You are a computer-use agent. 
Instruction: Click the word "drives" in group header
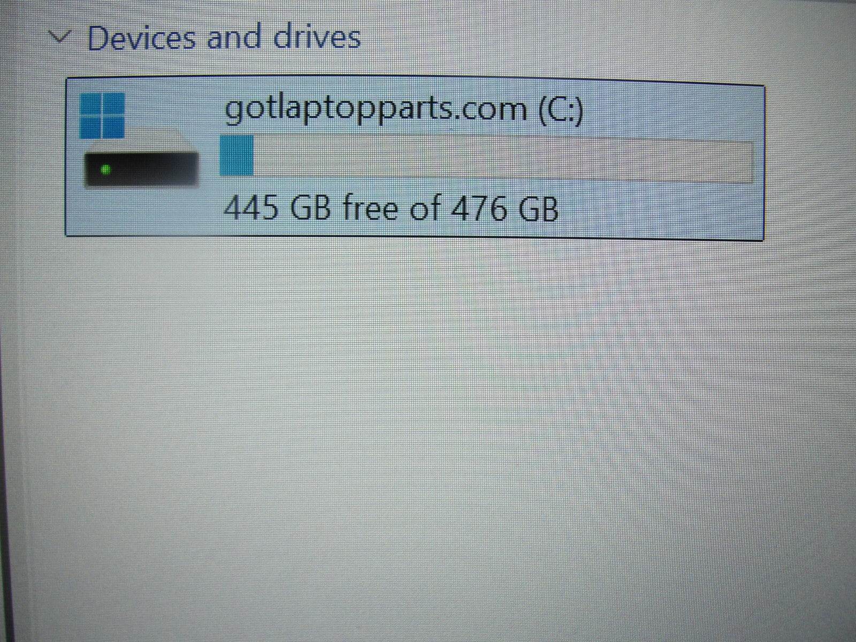[317, 37]
